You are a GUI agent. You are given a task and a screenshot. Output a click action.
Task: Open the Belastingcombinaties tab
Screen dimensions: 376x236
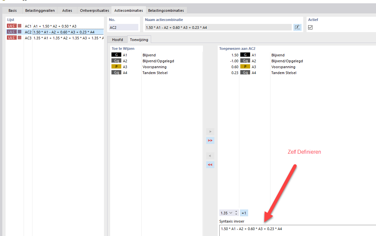coord(166,10)
